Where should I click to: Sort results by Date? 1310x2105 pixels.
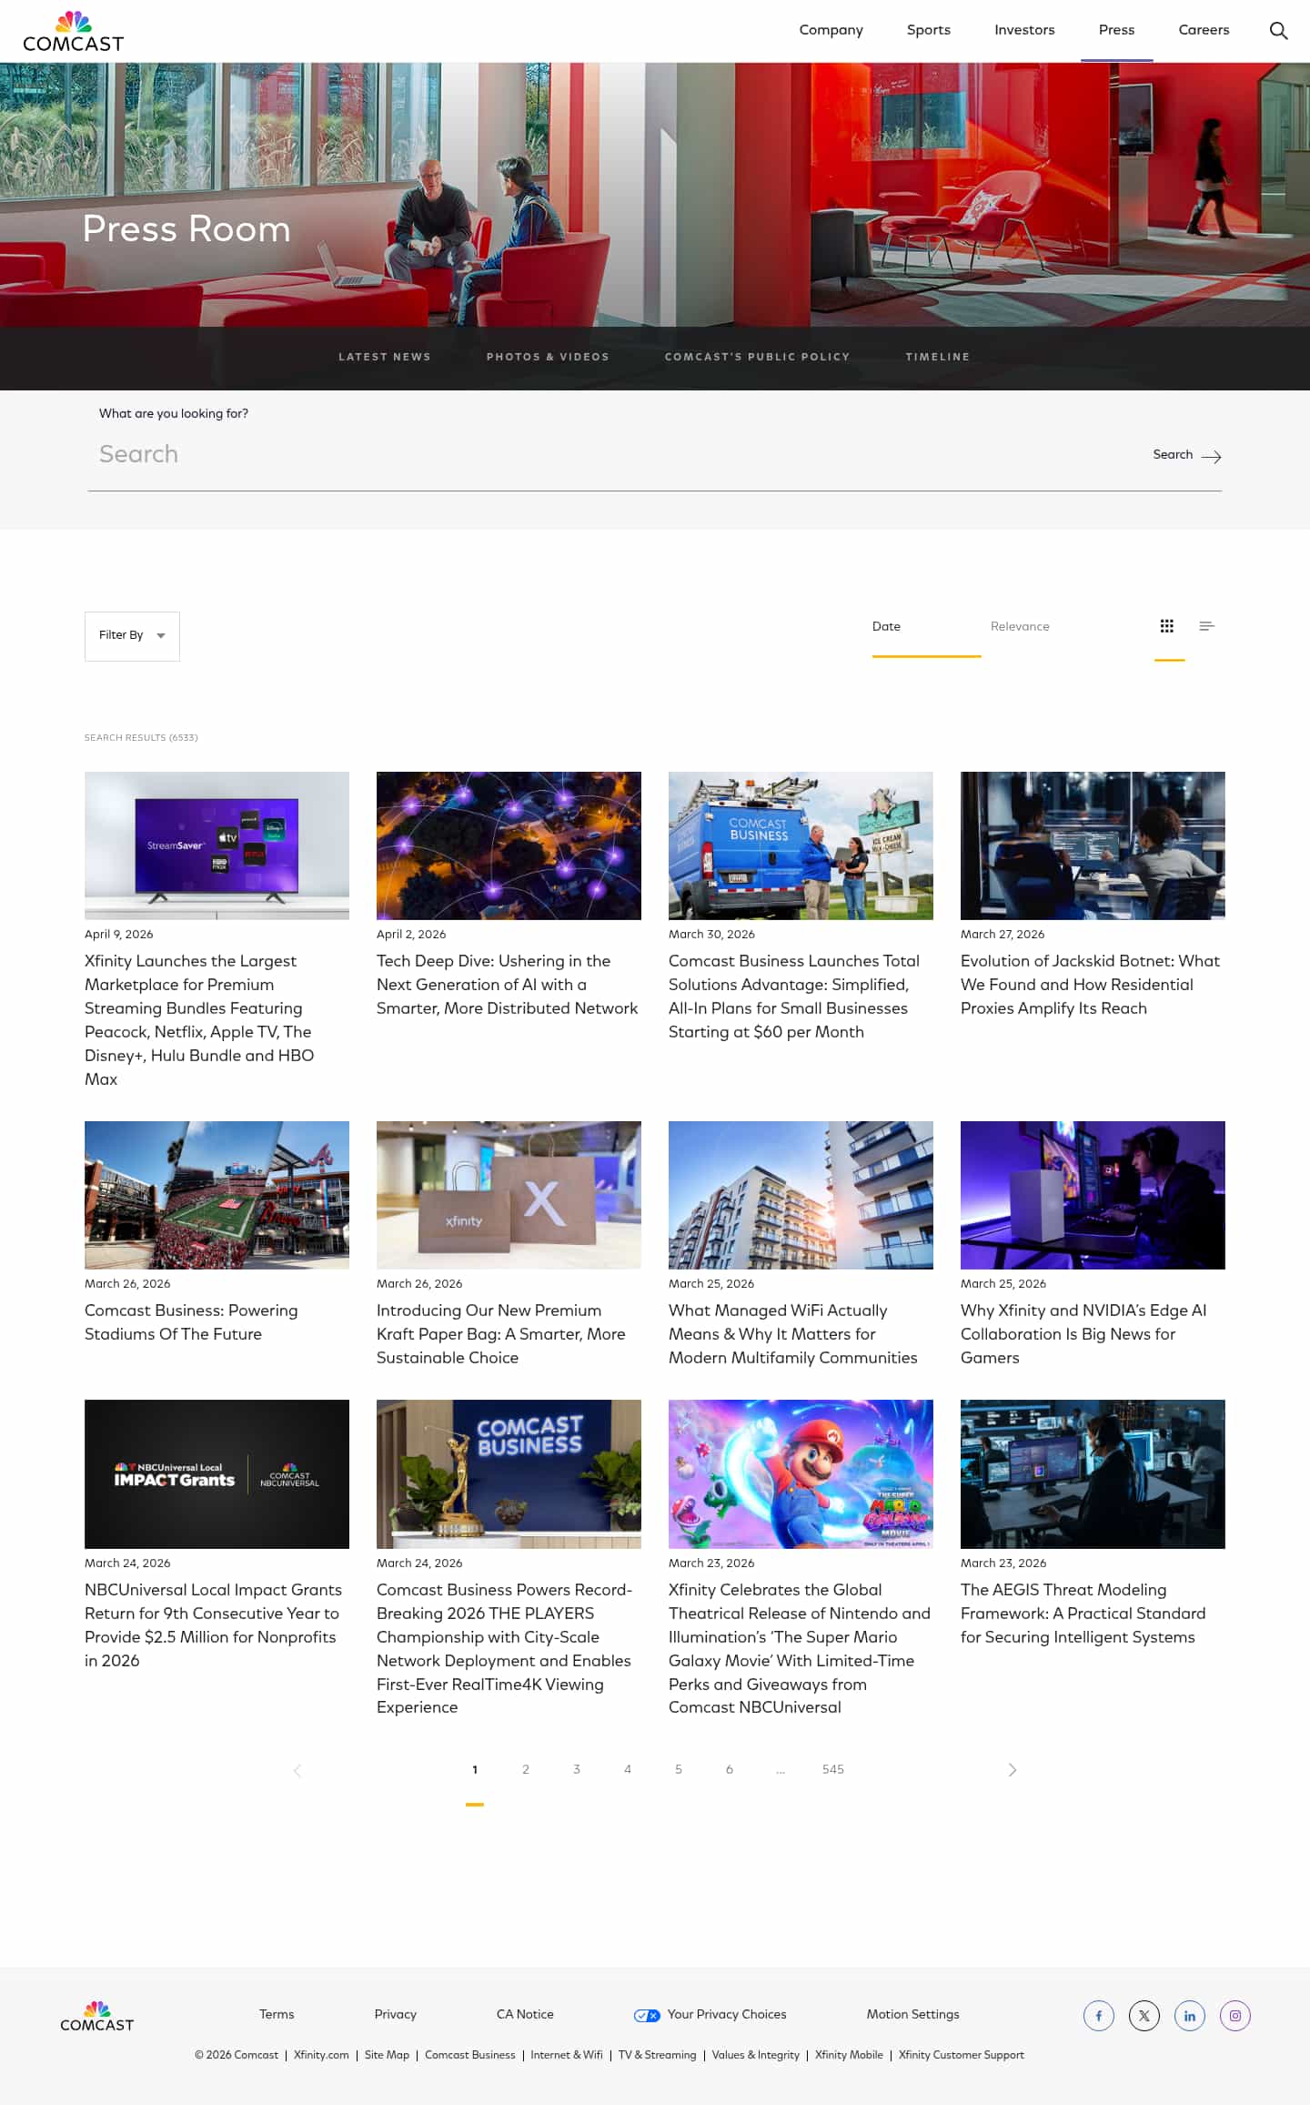point(886,626)
